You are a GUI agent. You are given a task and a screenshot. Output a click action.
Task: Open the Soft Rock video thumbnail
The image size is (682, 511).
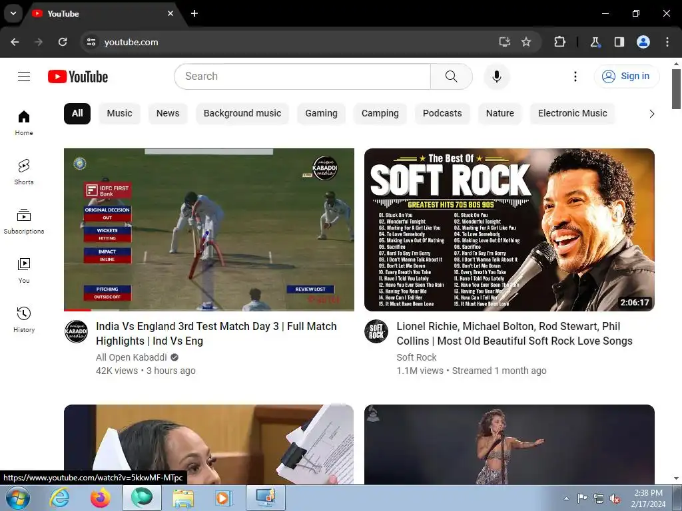[x=510, y=230]
